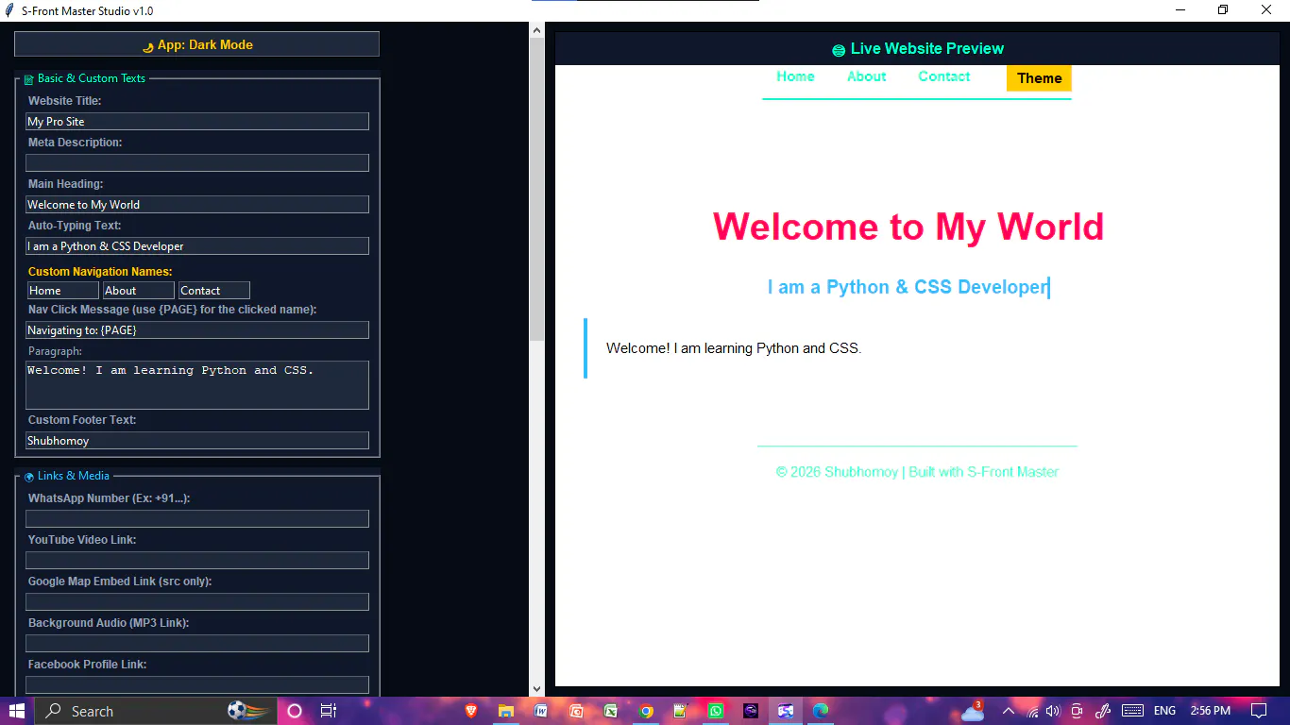Click the taskbar Search box
The height and width of the screenshot is (725, 1290).
tap(154, 711)
